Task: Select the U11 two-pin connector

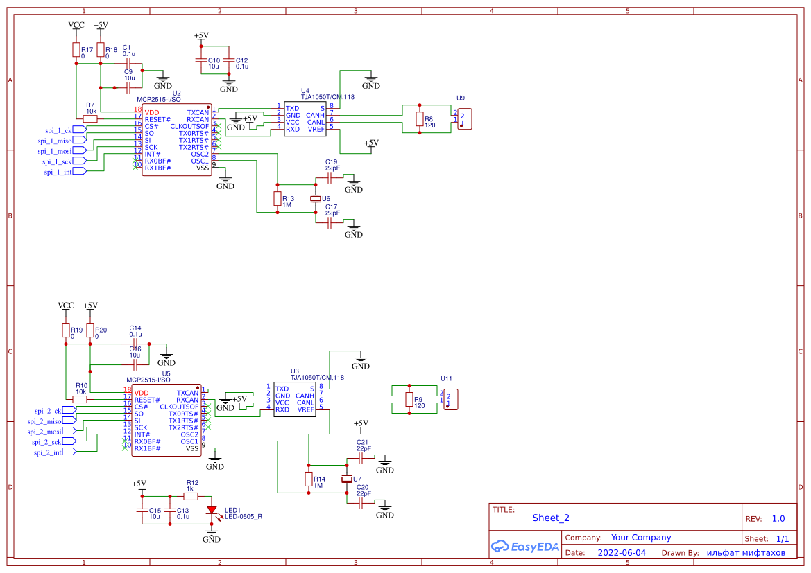Action: click(x=451, y=399)
